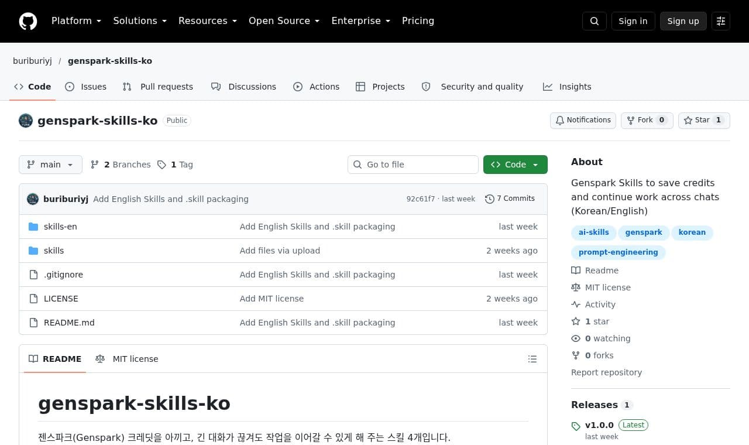The height and width of the screenshot is (445, 749).
Task: Click the branch icon beside 2 Branches
Action: [95, 165]
